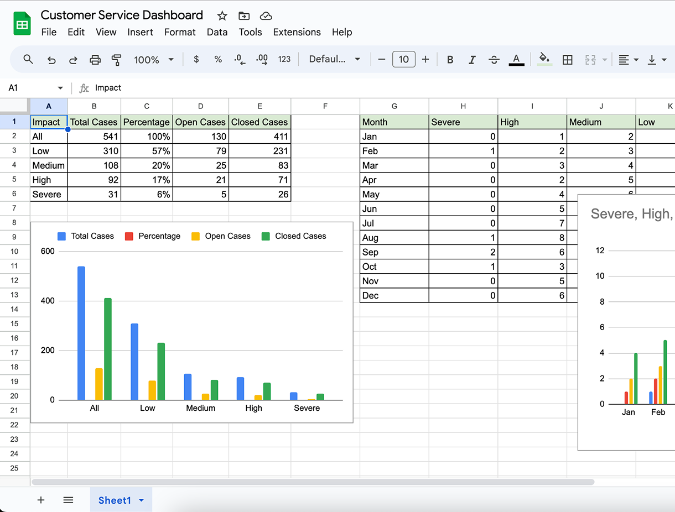Select the paint format roller icon
The image size is (675, 512).
point(117,60)
